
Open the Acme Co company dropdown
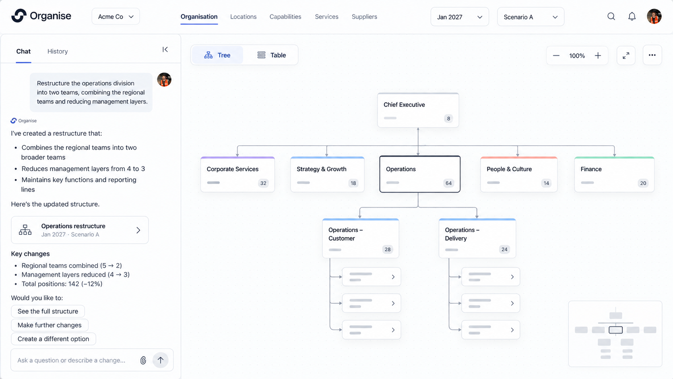pos(116,17)
